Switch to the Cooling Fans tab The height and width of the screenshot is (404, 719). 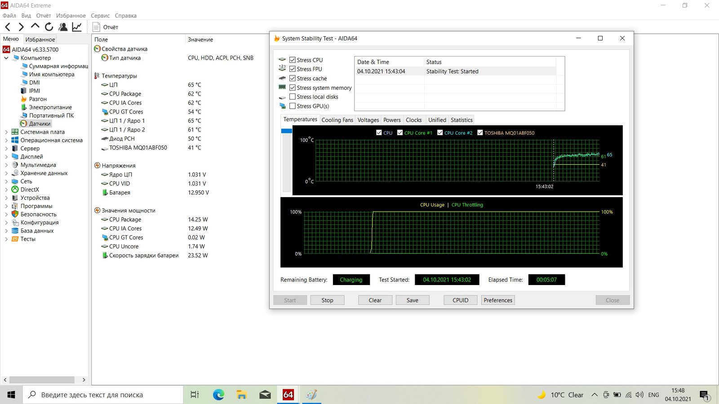coord(337,120)
